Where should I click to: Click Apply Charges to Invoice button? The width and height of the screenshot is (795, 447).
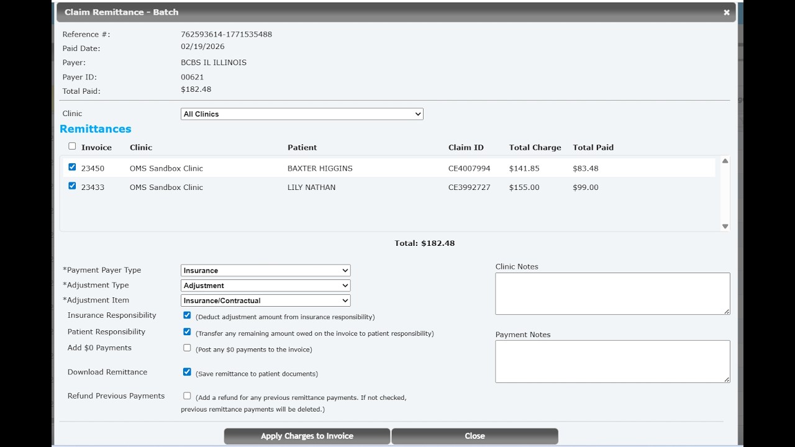click(x=307, y=436)
